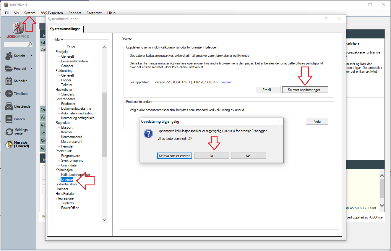Open the Hjelp menu
Screen dimensions: 391x251
111,13
